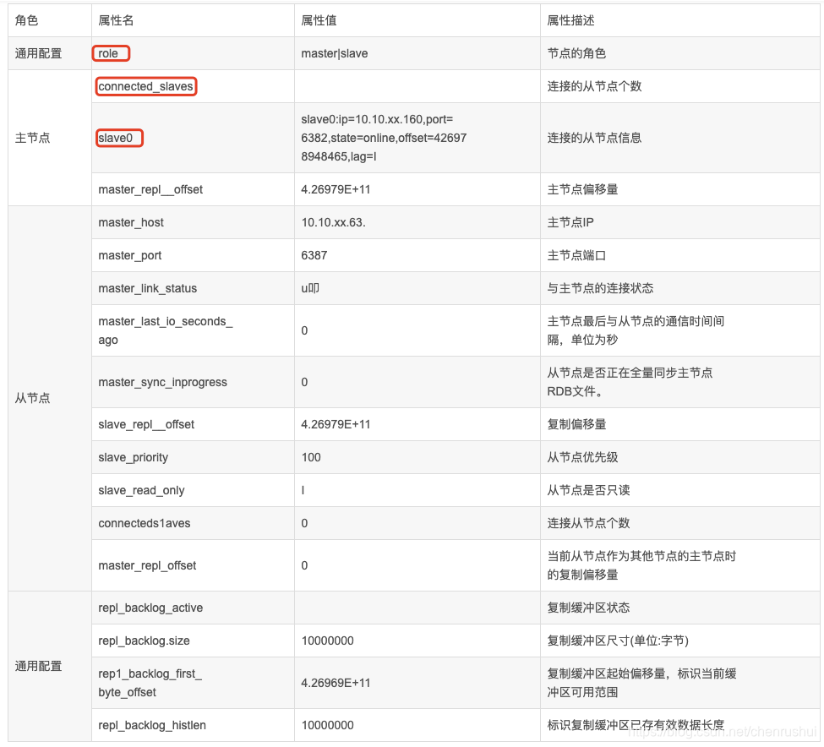Click the master_host attribute name
This screenshot has width=824, height=747.
tap(131, 223)
